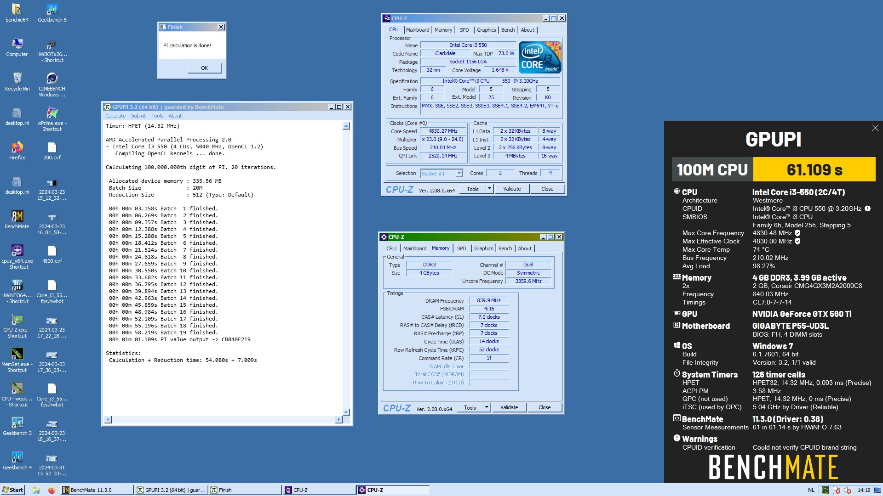The width and height of the screenshot is (883, 496).
Task: Switch to Bench tab in upper CPU-Z
Action: [x=508, y=30]
